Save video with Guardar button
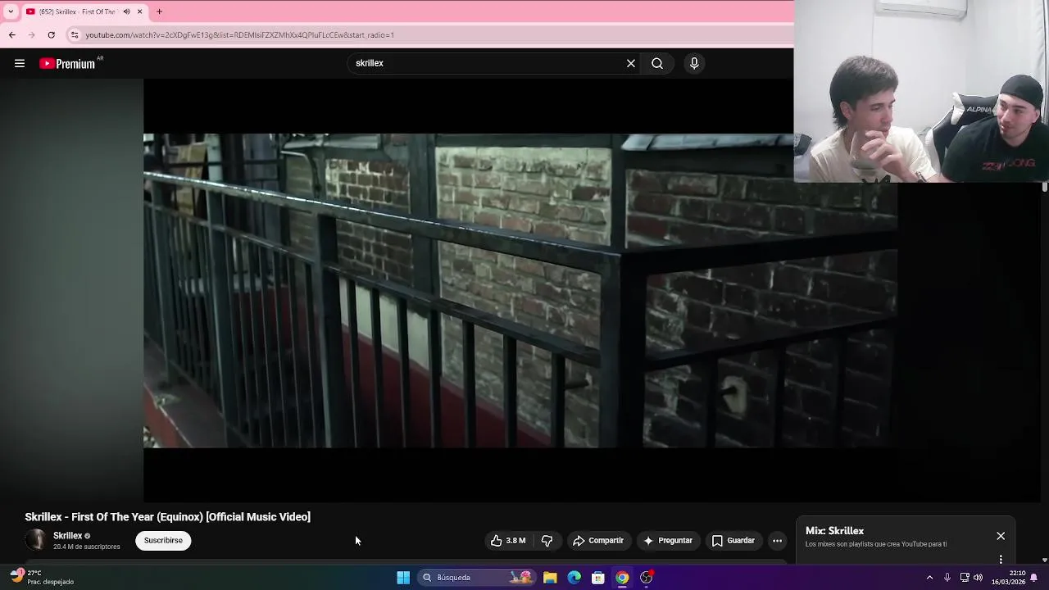The image size is (1049, 590). coord(733,541)
